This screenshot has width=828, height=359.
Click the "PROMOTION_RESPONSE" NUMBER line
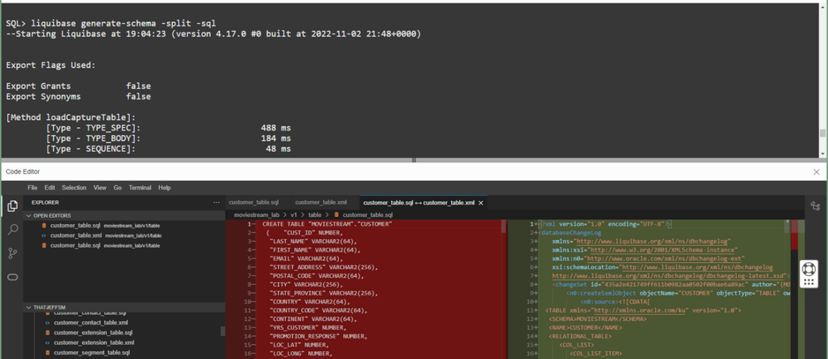(x=318, y=336)
